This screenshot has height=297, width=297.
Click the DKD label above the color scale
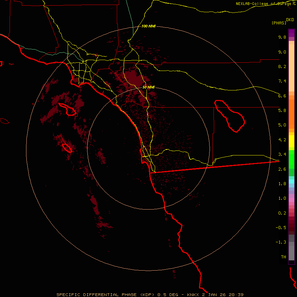[290, 19]
